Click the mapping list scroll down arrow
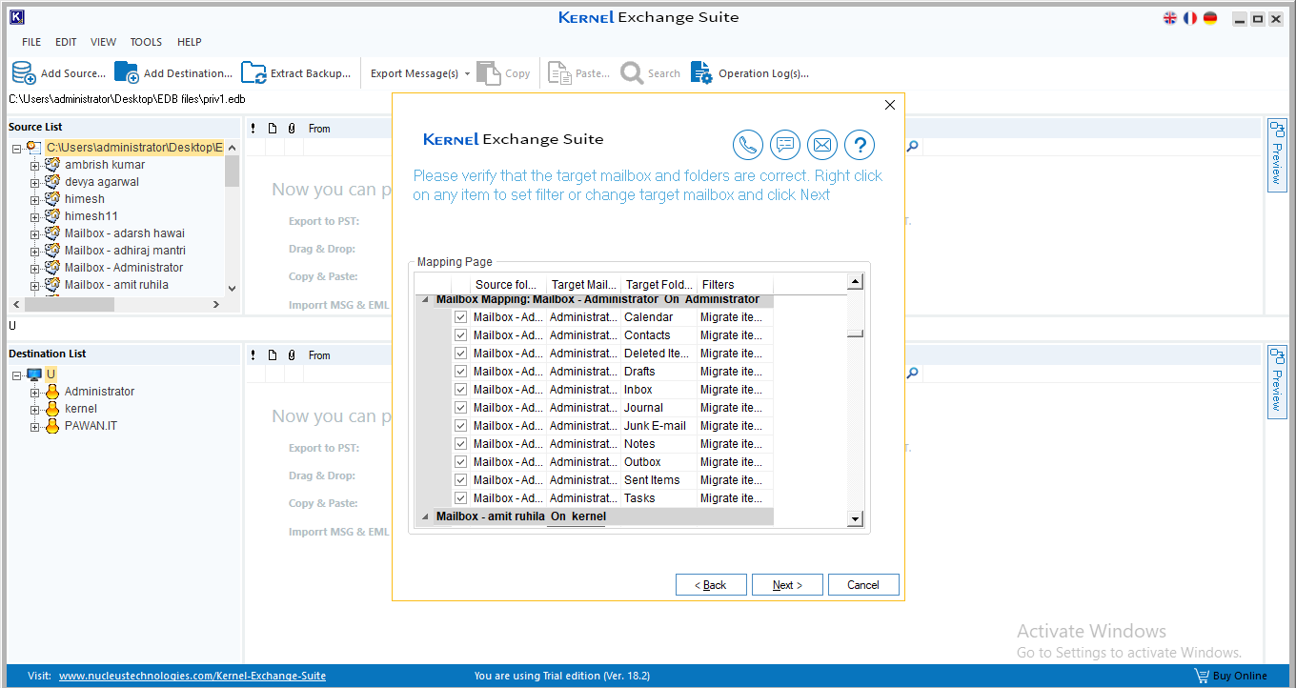The width and height of the screenshot is (1296, 688). point(856,518)
